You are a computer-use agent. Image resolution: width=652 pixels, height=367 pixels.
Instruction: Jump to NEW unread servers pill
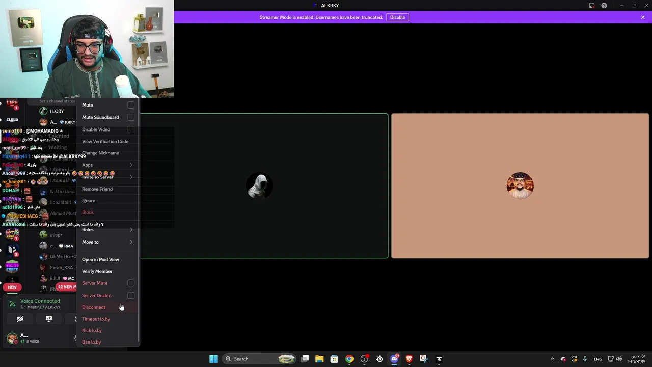click(12, 287)
